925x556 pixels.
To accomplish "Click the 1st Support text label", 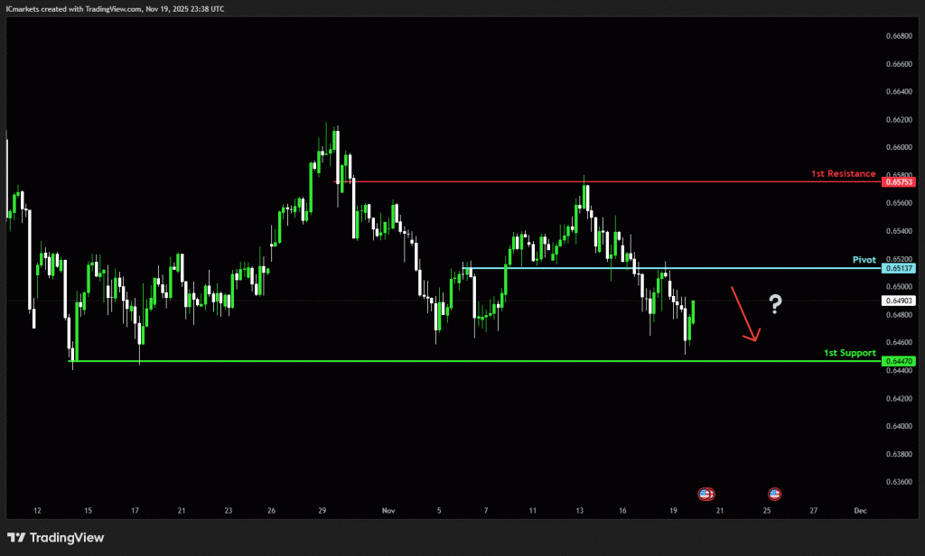I will 849,353.
